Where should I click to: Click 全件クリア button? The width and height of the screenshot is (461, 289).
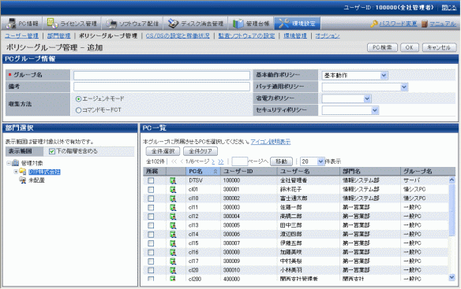201,151
